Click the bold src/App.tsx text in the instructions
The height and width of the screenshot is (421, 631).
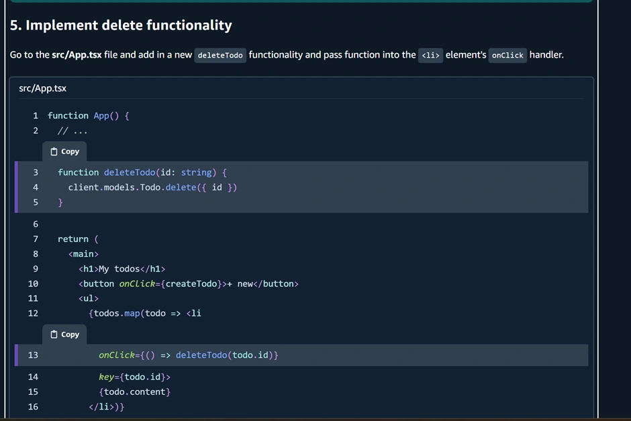pos(77,55)
